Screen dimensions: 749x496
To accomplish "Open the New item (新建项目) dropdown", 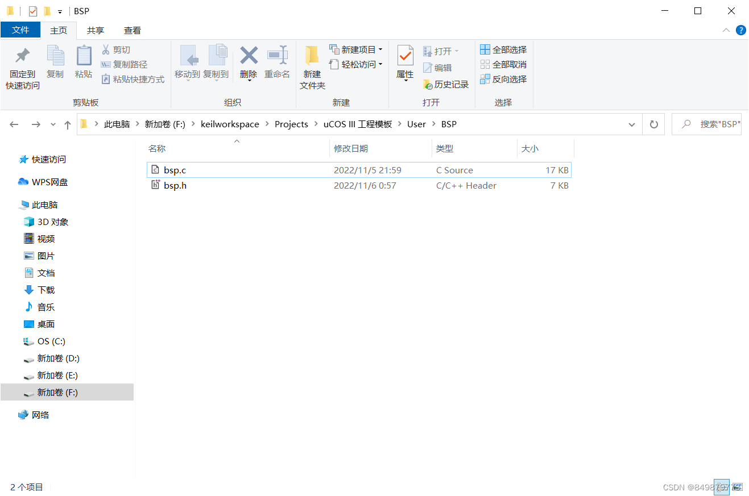I will tap(356, 50).
